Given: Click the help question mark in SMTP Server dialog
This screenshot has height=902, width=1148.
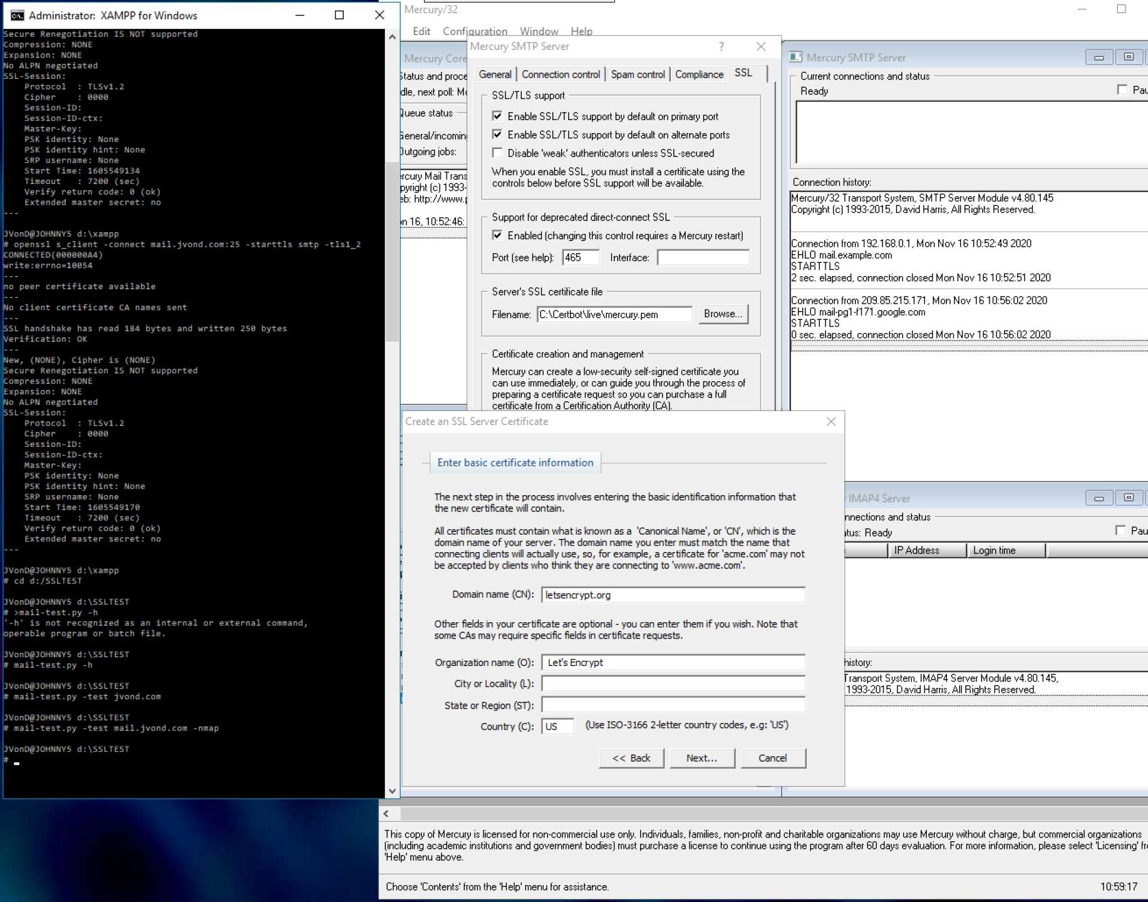Looking at the screenshot, I should (x=721, y=46).
